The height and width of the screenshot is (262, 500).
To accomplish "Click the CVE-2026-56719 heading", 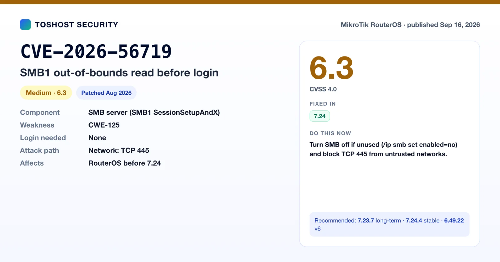I will 96,51.
